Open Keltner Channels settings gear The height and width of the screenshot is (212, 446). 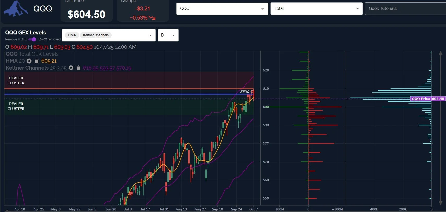[71, 68]
